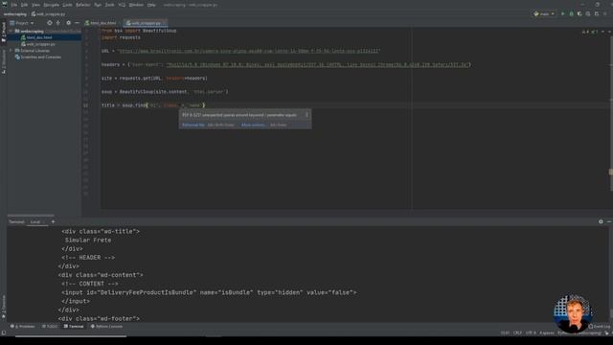Image resolution: width=613 pixels, height=345 pixels.
Task: Open Project panel settings gear
Action: 68,23
